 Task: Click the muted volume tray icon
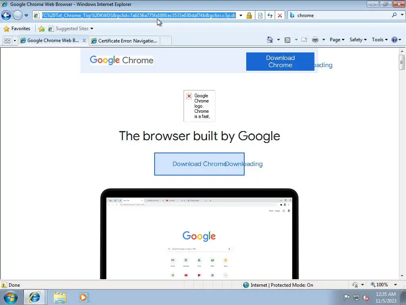point(366,297)
